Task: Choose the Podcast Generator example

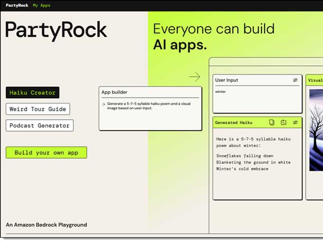Action: click(40, 125)
